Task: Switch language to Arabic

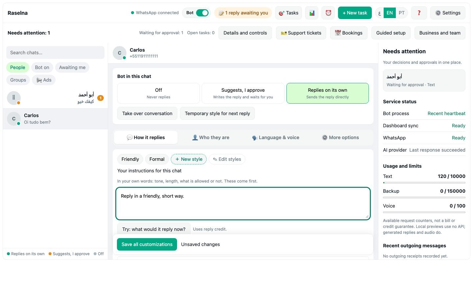Action: (x=380, y=13)
